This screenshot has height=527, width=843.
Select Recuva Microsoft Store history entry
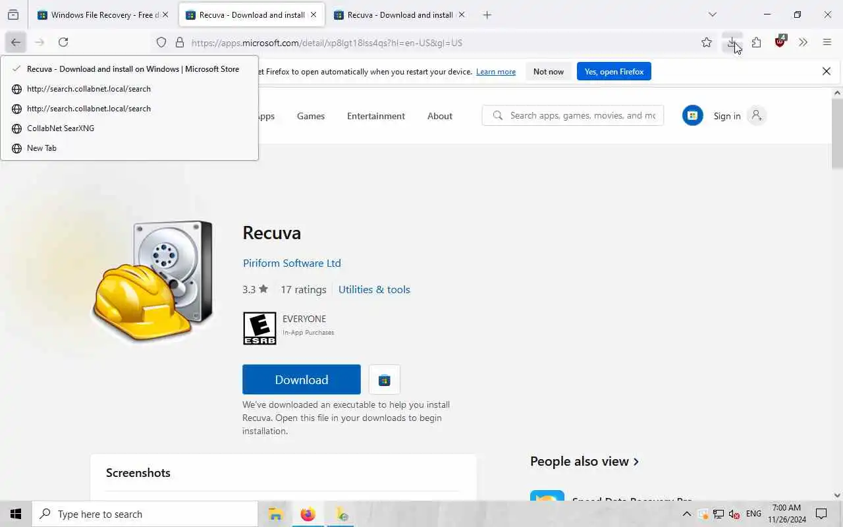point(129,69)
